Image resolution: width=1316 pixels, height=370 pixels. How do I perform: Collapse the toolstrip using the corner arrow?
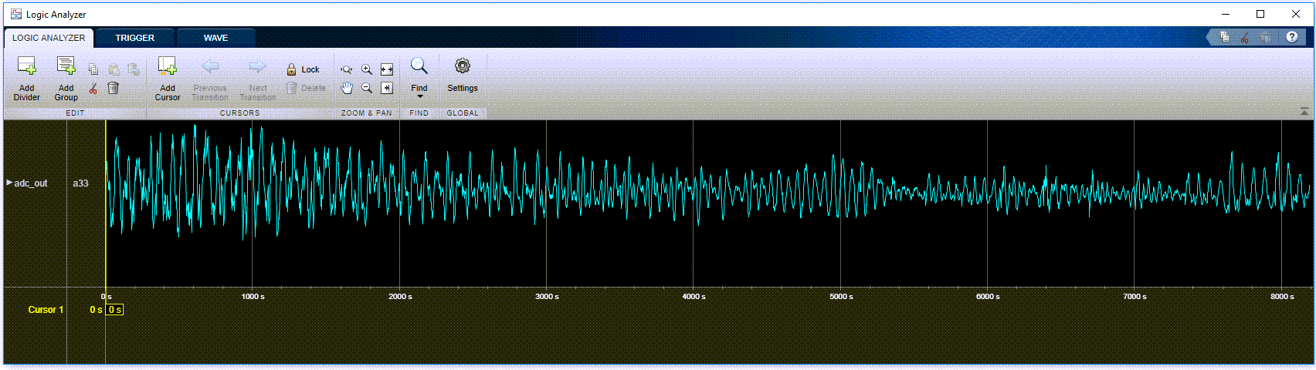(x=1304, y=112)
